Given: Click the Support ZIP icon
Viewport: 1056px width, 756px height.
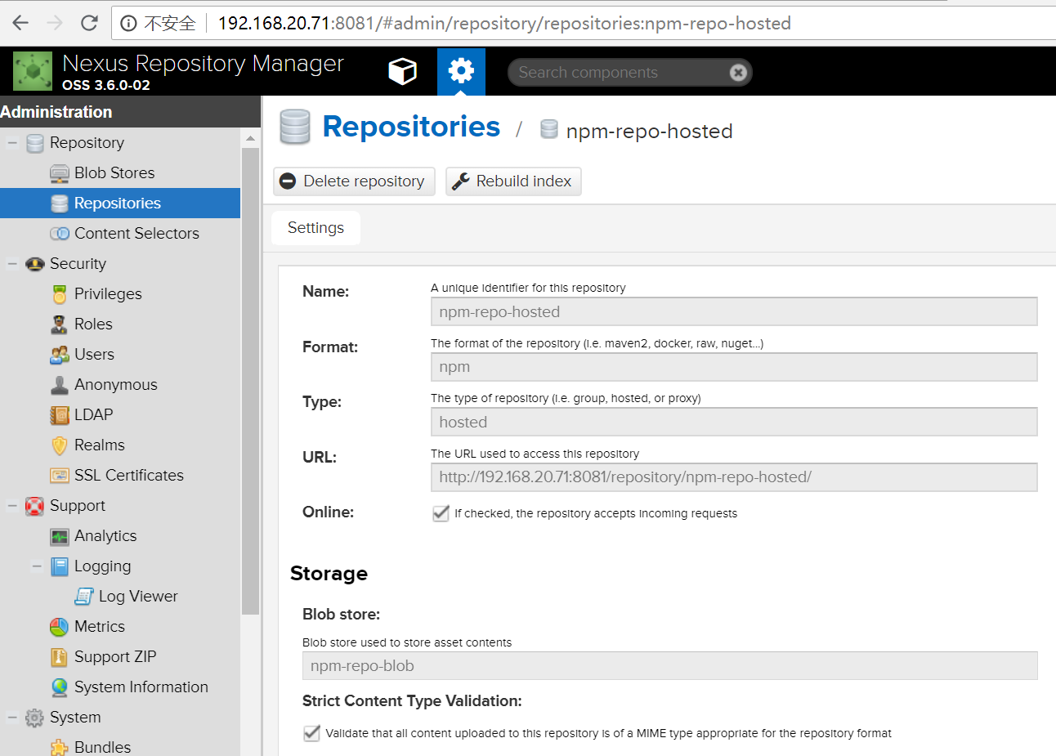Looking at the screenshot, I should pyautogui.click(x=60, y=657).
